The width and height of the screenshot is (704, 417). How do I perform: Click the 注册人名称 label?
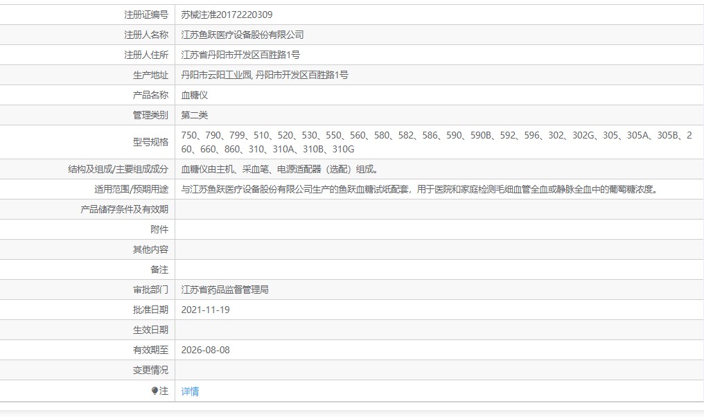146,35
